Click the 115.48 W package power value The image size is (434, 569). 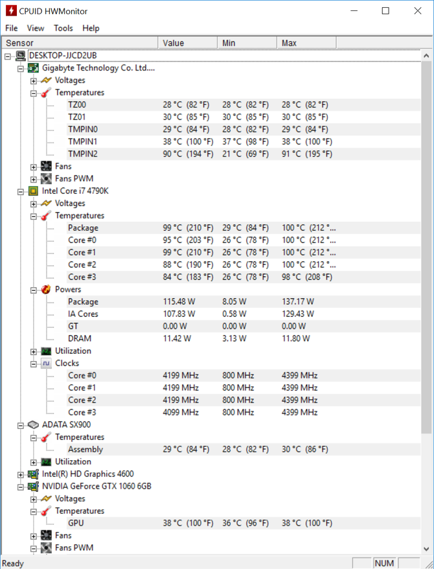[179, 301]
